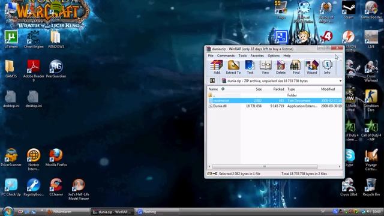The width and height of the screenshot is (384, 216).
Task: Open Voyage Century desktop icon
Action: [371, 160]
